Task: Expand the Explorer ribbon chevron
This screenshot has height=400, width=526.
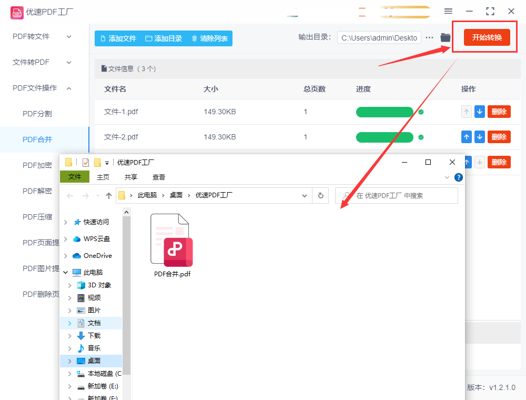Action: point(447,177)
